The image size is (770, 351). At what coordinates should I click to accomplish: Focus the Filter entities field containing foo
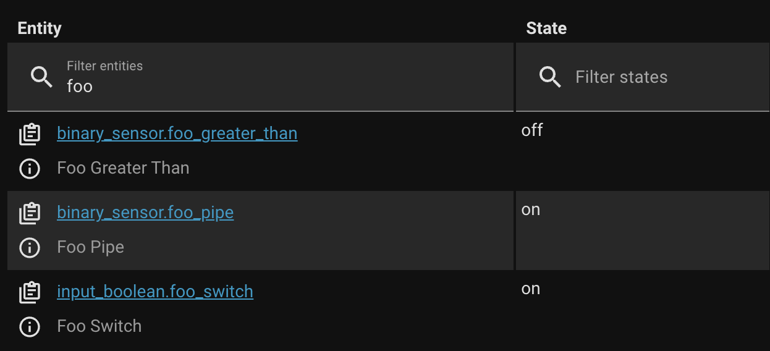click(x=278, y=85)
